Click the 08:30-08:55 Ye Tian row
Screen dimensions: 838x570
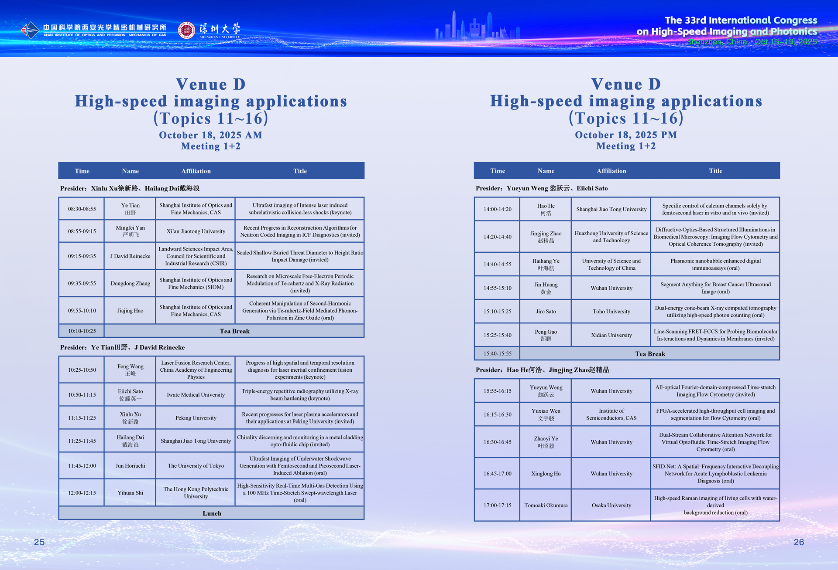pyautogui.click(x=211, y=209)
